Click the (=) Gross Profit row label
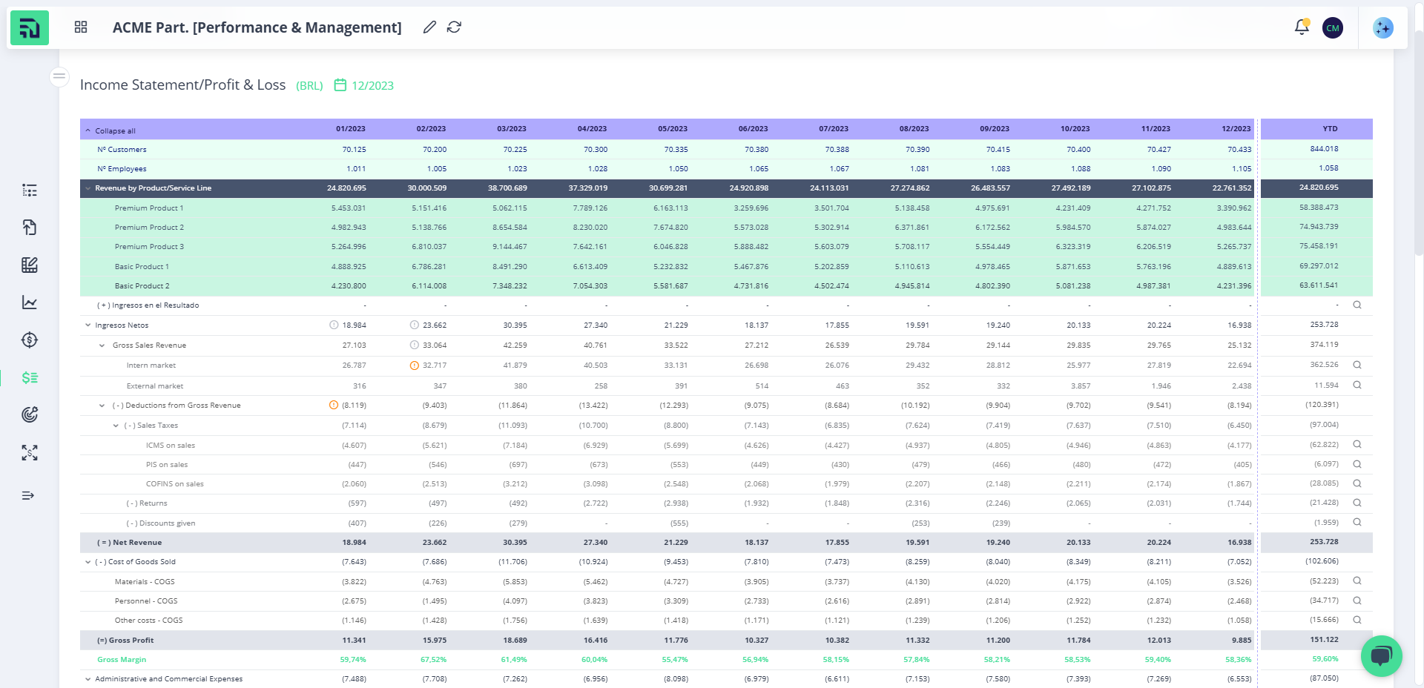The width and height of the screenshot is (1424, 688). pos(125,641)
